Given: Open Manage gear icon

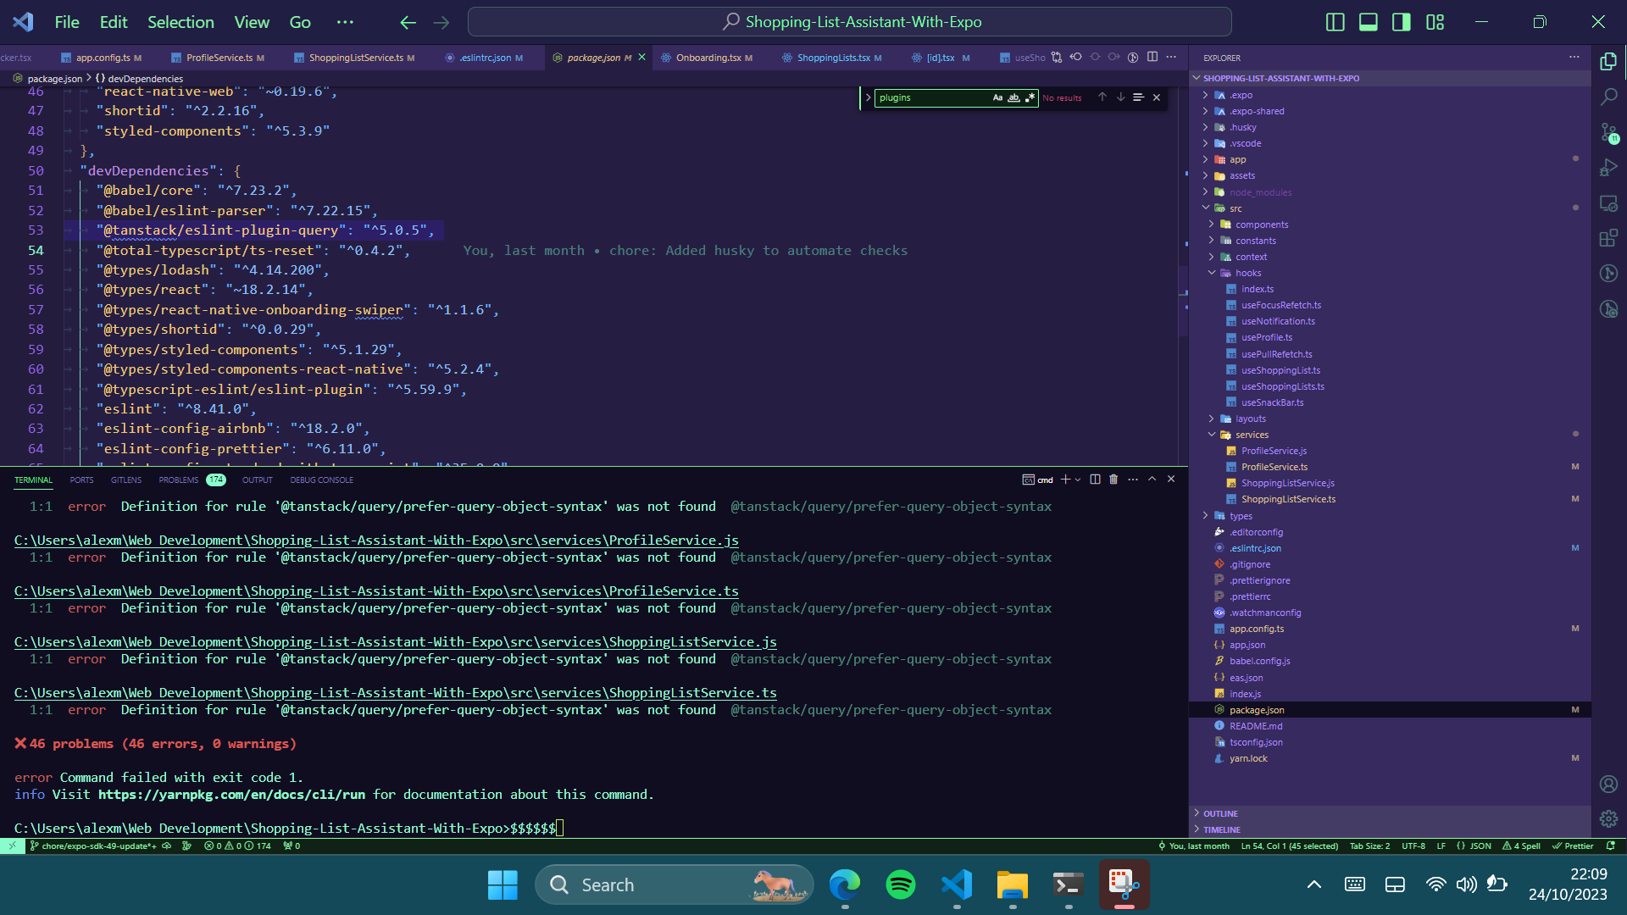Looking at the screenshot, I should pos(1608,818).
